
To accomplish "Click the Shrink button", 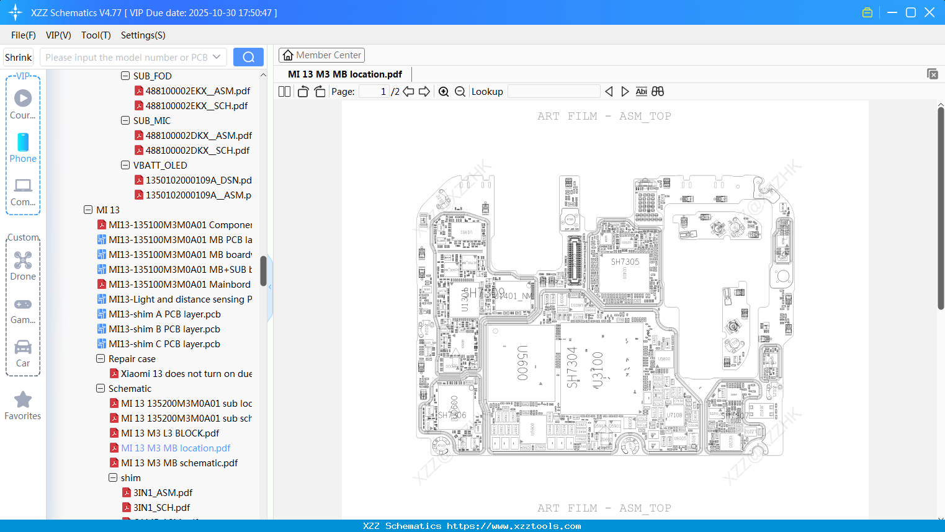I will pos(18,56).
